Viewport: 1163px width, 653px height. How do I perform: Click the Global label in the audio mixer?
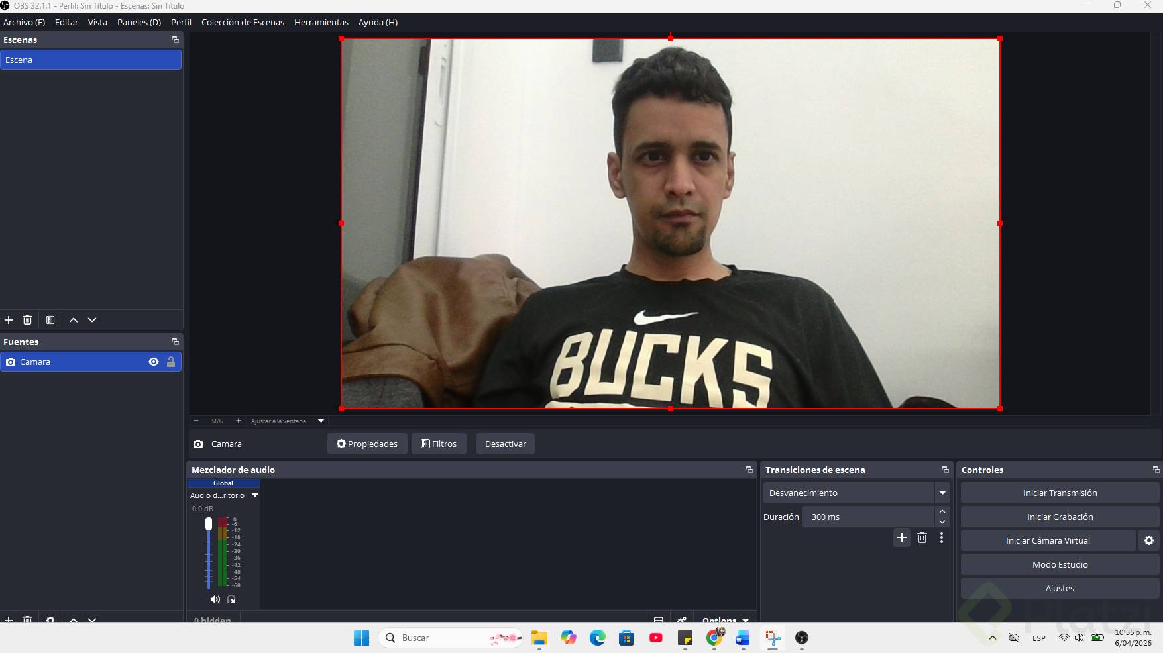pyautogui.click(x=223, y=483)
